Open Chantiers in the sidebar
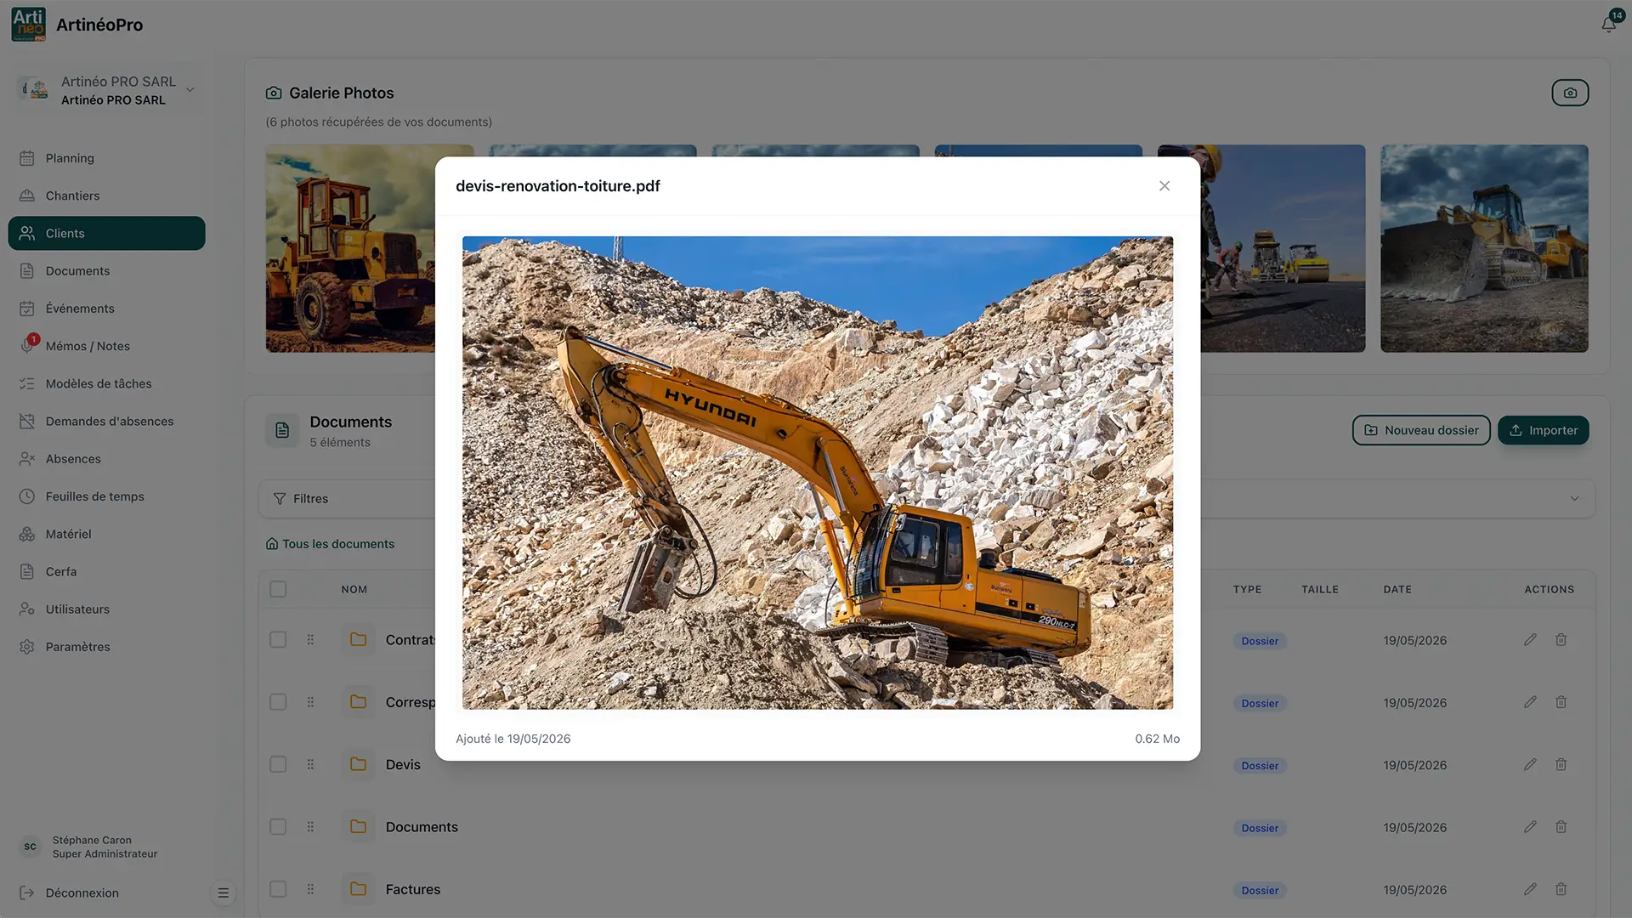 (x=106, y=195)
